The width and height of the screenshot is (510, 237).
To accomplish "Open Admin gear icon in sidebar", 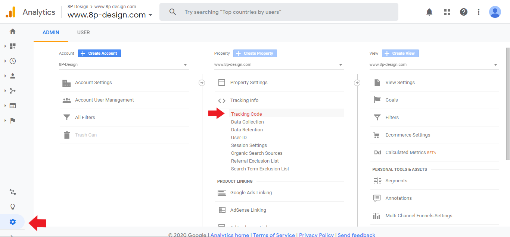I will pyautogui.click(x=13, y=222).
